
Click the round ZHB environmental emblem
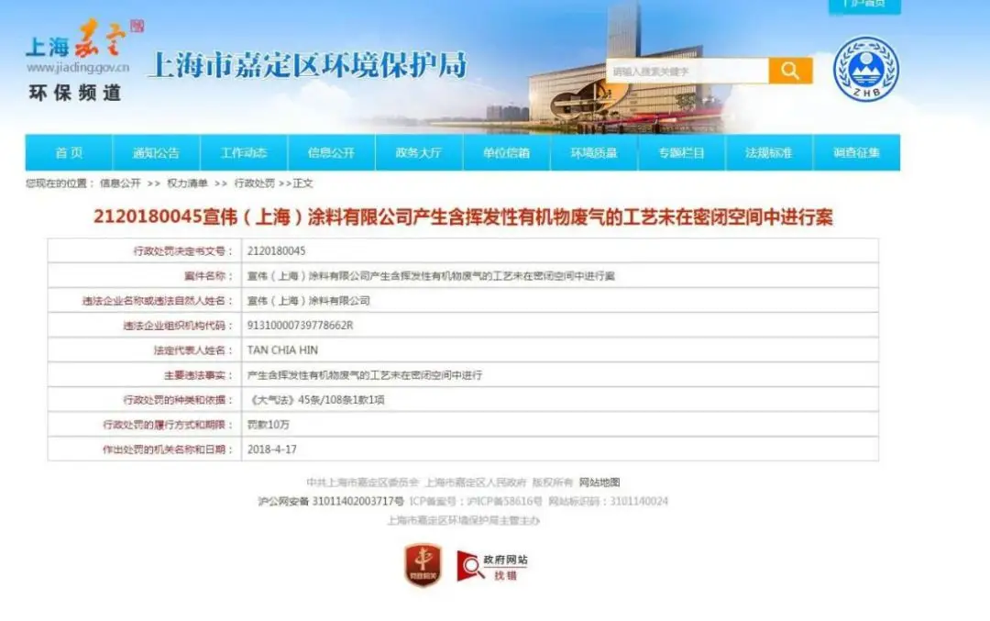point(865,69)
